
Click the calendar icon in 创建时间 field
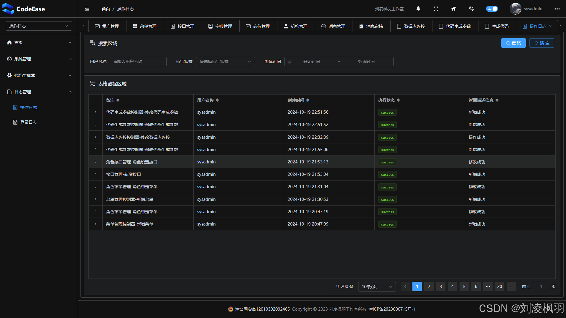pos(289,62)
